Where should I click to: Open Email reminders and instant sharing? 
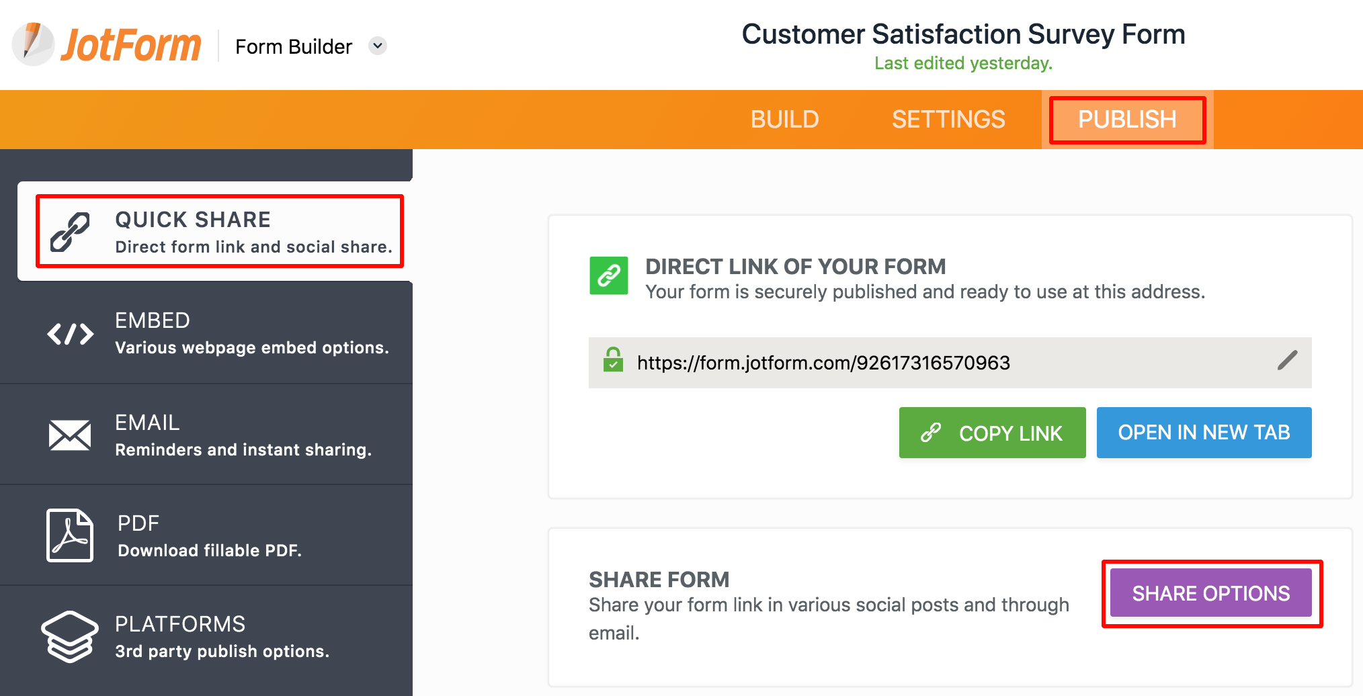242,435
